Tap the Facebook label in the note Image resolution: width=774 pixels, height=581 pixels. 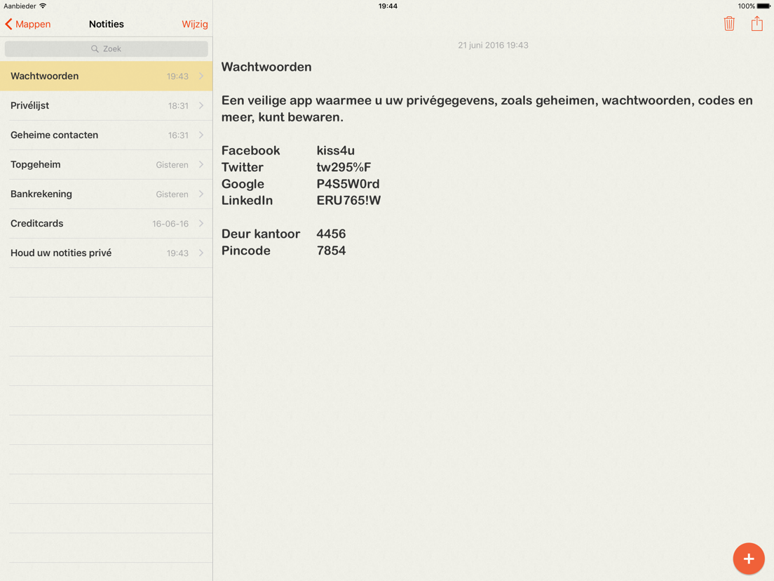[x=250, y=151]
